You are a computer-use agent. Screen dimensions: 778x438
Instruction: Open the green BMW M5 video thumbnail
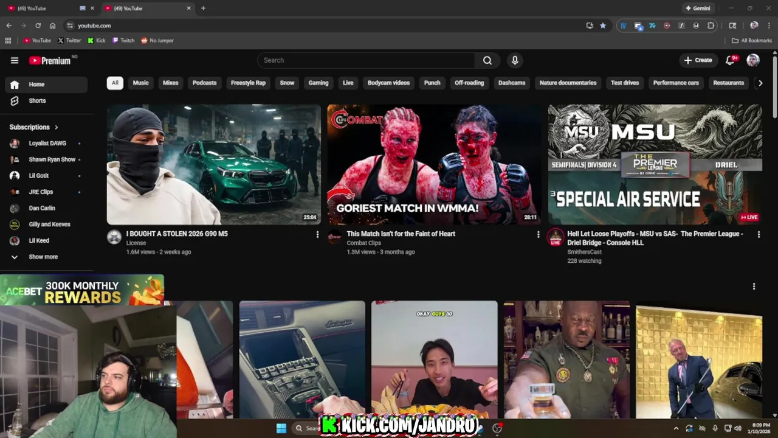[x=214, y=165]
